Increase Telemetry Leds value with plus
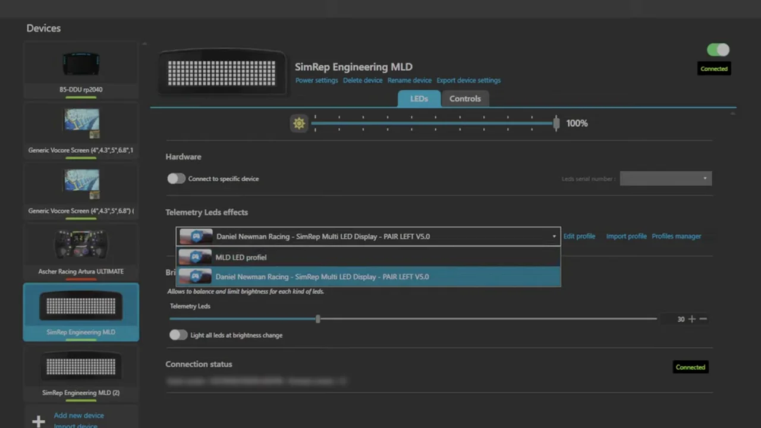This screenshot has height=428, width=761. coord(691,319)
